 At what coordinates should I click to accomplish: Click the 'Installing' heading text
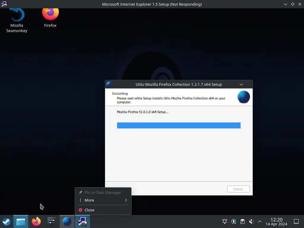pos(120,94)
